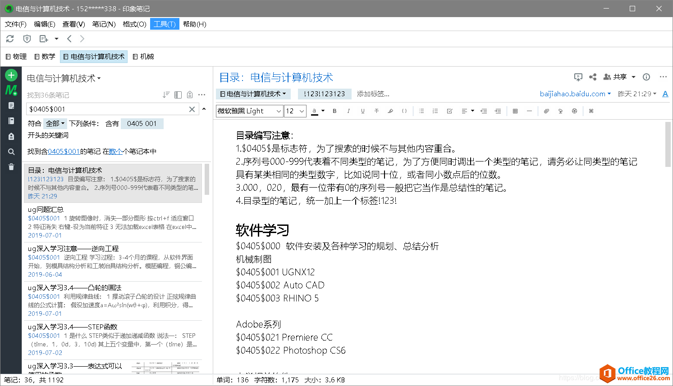Open the 全部 match condition dropdown
Viewport: 673px width, 386px height.
55,123
